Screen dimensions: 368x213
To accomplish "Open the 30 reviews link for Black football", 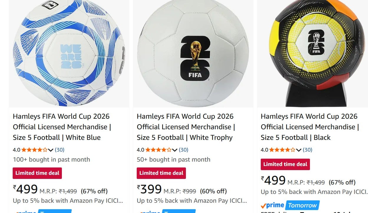I will 308,150.
